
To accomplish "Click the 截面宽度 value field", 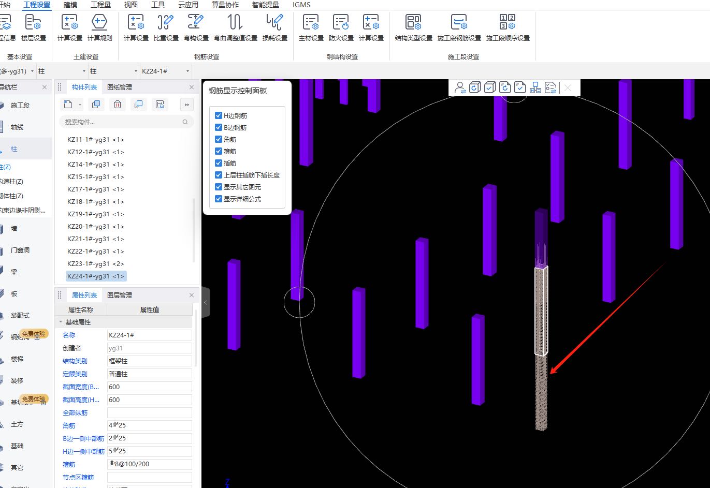I will 150,387.
